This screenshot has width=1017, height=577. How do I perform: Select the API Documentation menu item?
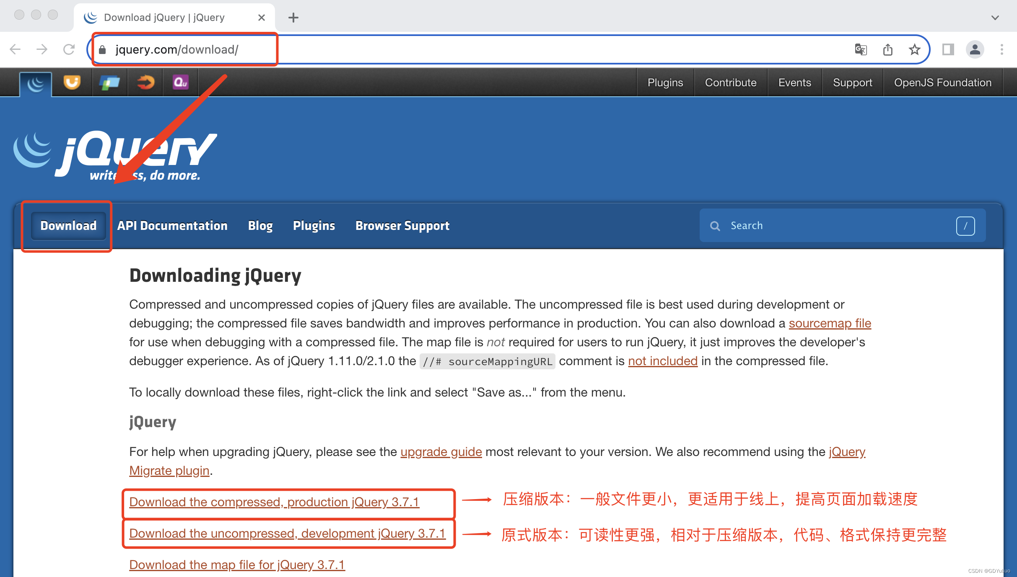point(172,226)
